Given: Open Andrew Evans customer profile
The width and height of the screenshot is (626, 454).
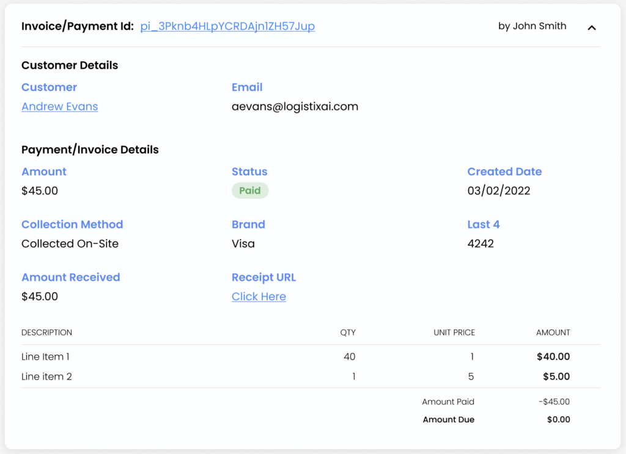Looking at the screenshot, I should (59, 107).
